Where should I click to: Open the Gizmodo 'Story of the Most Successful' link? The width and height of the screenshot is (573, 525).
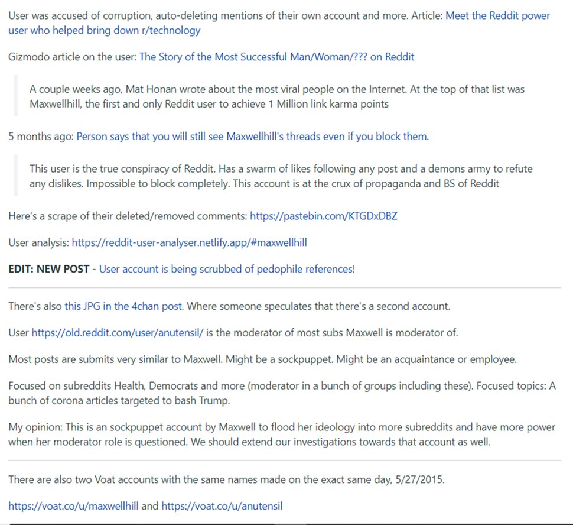click(x=276, y=57)
